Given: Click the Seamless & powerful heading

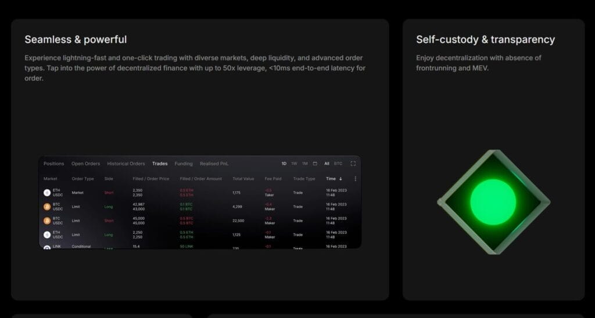Looking at the screenshot, I should point(76,39).
